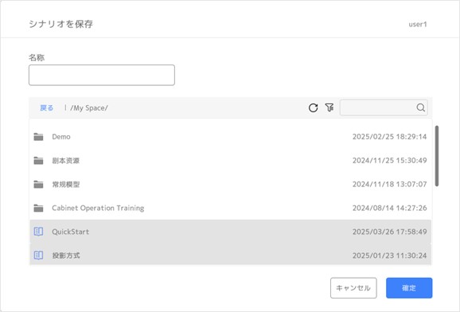The image size is (460, 312).
Task: Click date 2025/03/26 17:58:49
Action: click(389, 232)
